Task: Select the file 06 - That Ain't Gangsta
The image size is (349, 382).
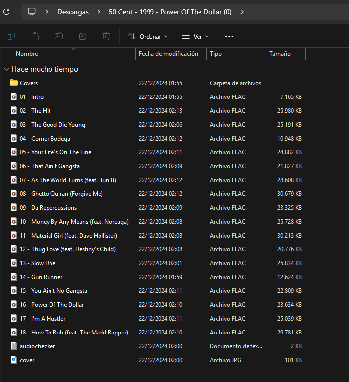Action: click(50, 166)
